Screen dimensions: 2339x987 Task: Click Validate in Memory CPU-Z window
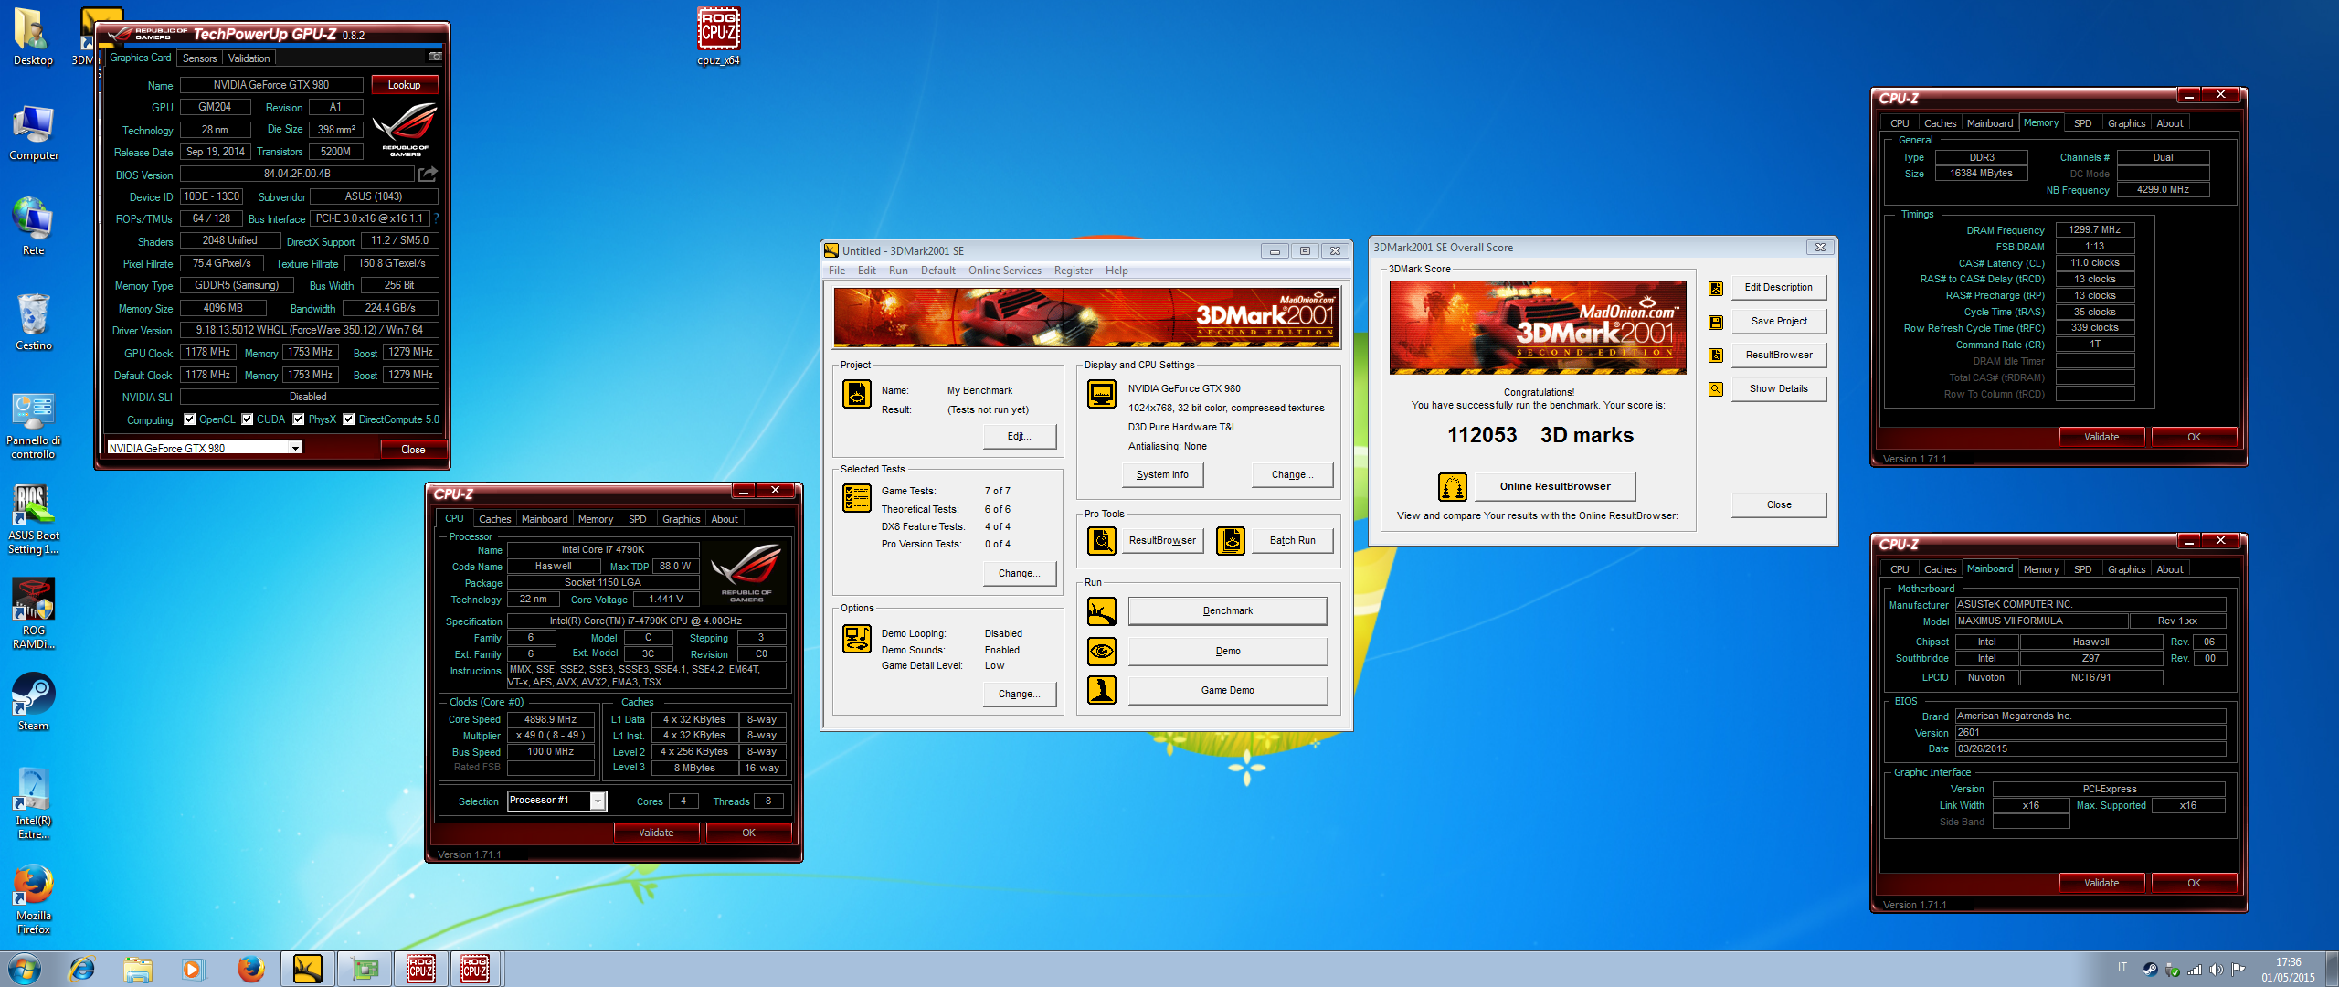point(2101,437)
